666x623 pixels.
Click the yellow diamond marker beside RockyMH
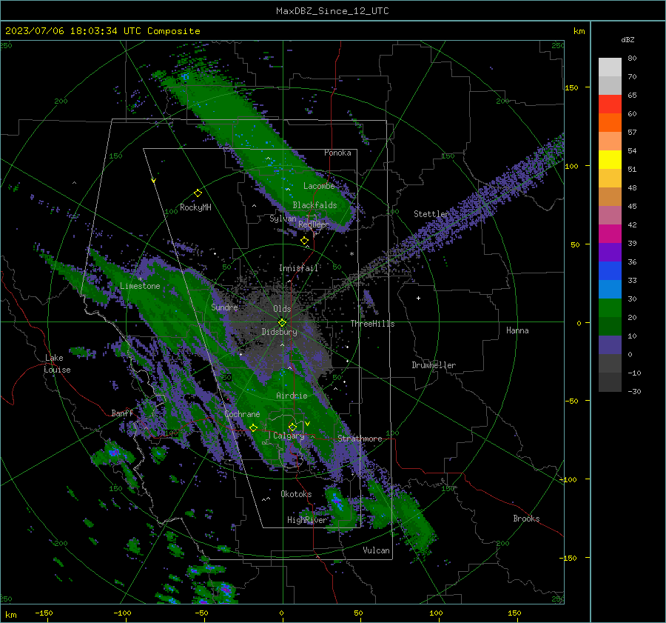point(198,193)
